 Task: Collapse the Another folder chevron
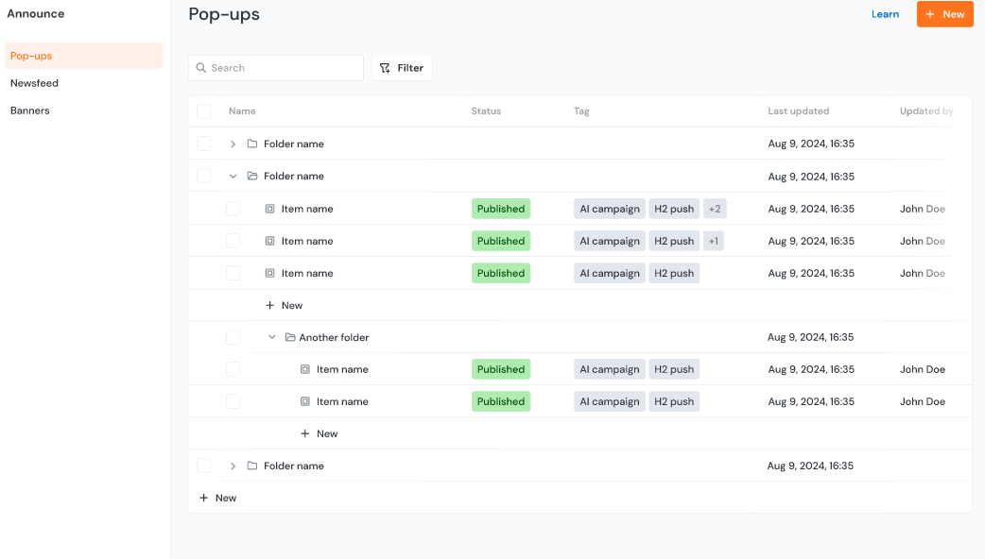coord(272,337)
